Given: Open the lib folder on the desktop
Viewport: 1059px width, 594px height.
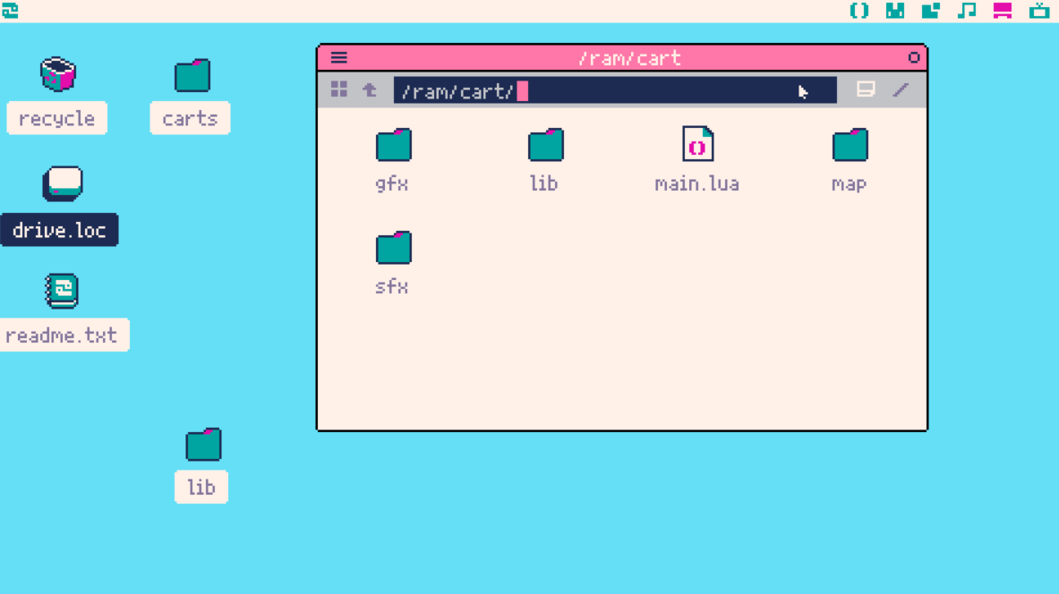Looking at the screenshot, I should click(203, 444).
